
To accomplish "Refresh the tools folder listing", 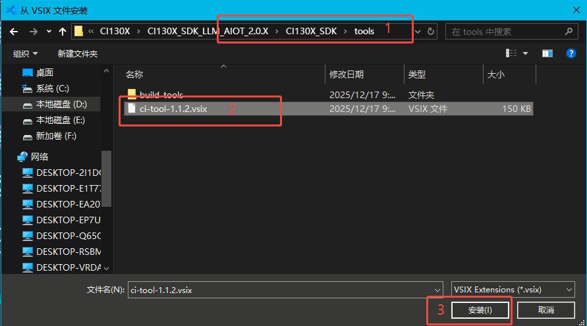I will pyautogui.click(x=431, y=31).
